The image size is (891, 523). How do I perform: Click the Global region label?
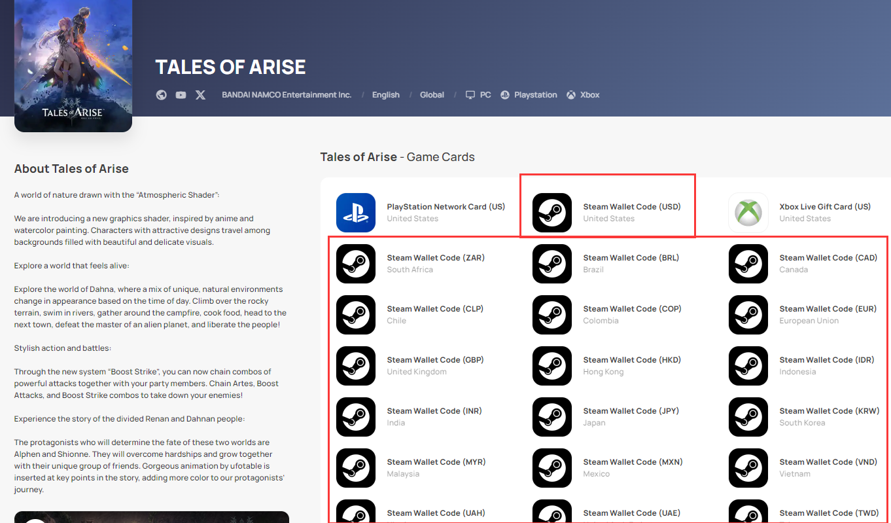[x=432, y=95]
